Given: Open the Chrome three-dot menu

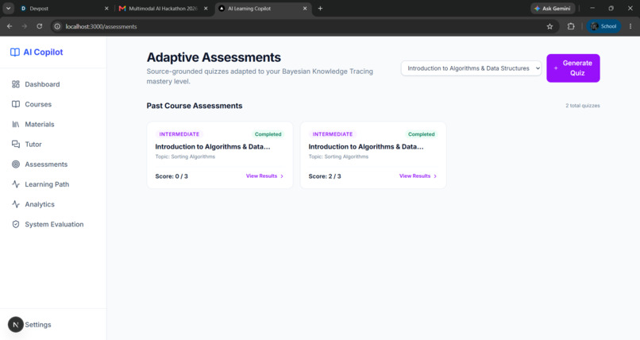Looking at the screenshot, I should pos(630,26).
